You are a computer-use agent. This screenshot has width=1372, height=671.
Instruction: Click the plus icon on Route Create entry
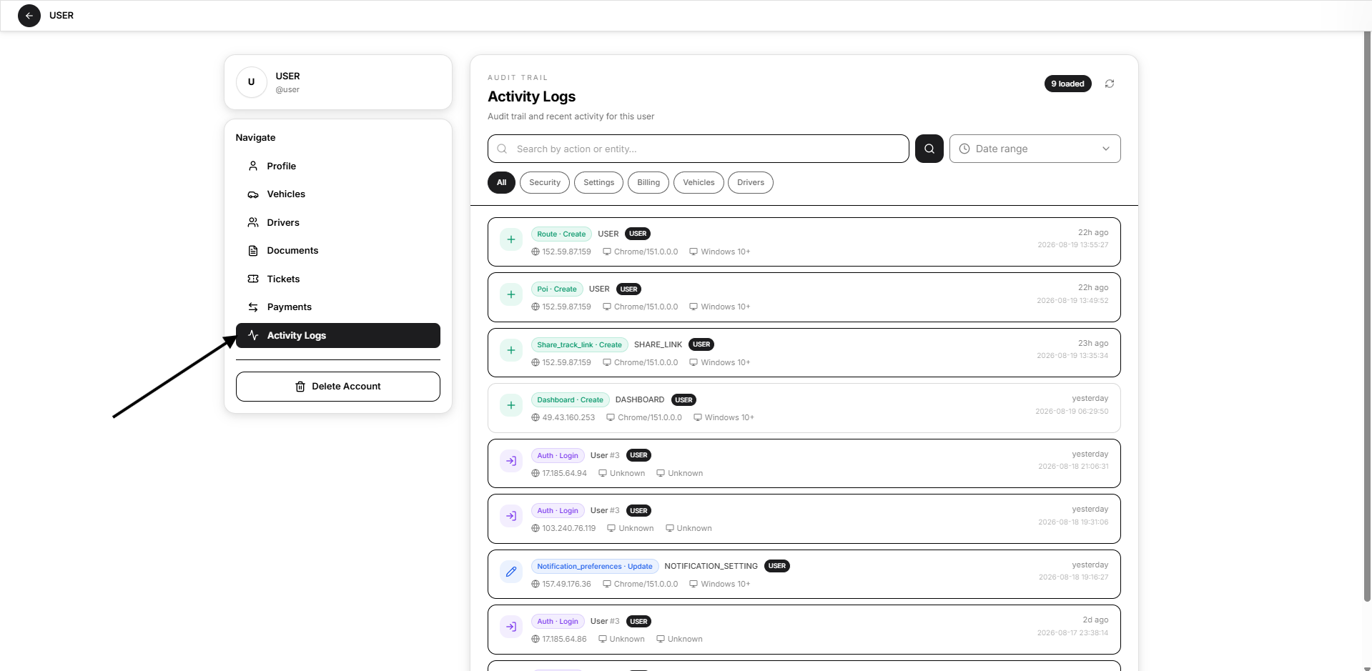coord(511,239)
